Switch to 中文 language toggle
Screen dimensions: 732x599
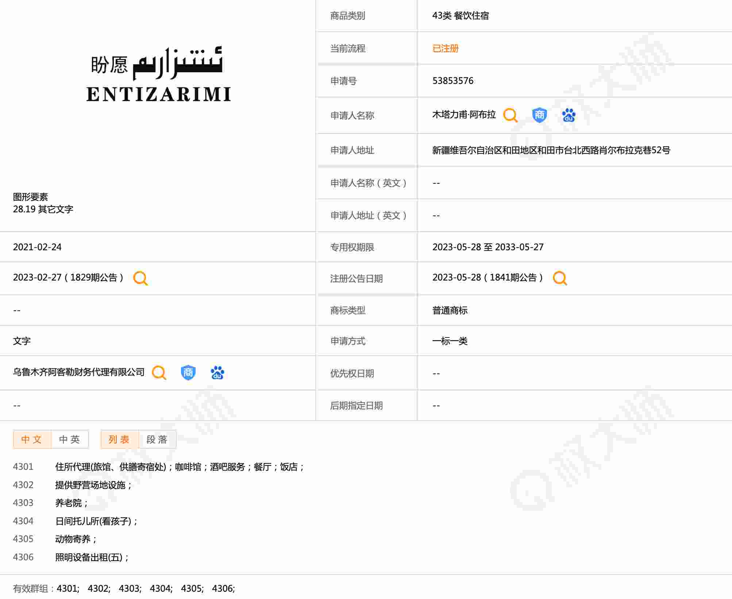pyautogui.click(x=32, y=440)
